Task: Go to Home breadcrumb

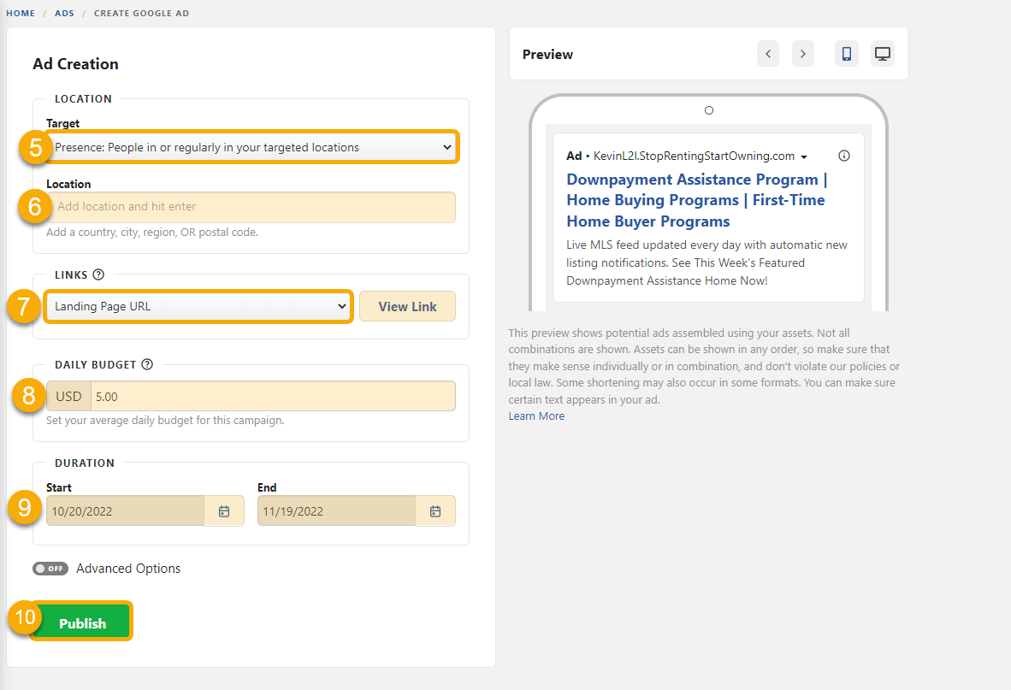Action: (x=21, y=14)
